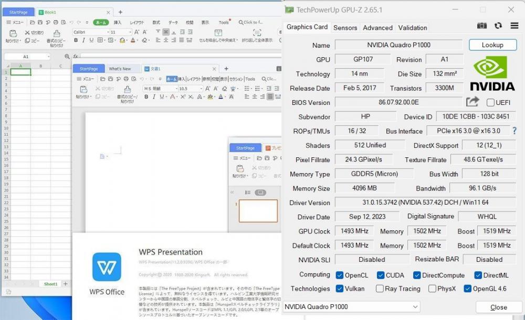Viewport: 525px width, 320px height.
Task: Open the Calibri font dropdown in Spreadsheet
Action: (x=108, y=32)
